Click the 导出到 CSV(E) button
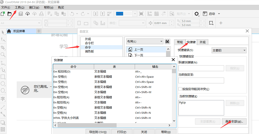Image resolution: width=259 pixels, height=134 pixels. [98, 132]
